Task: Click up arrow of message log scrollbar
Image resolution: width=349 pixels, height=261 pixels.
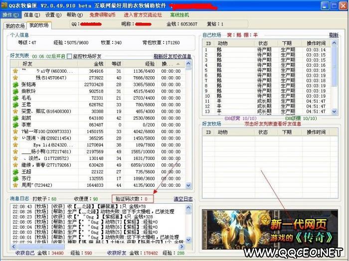Action: click(188, 208)
